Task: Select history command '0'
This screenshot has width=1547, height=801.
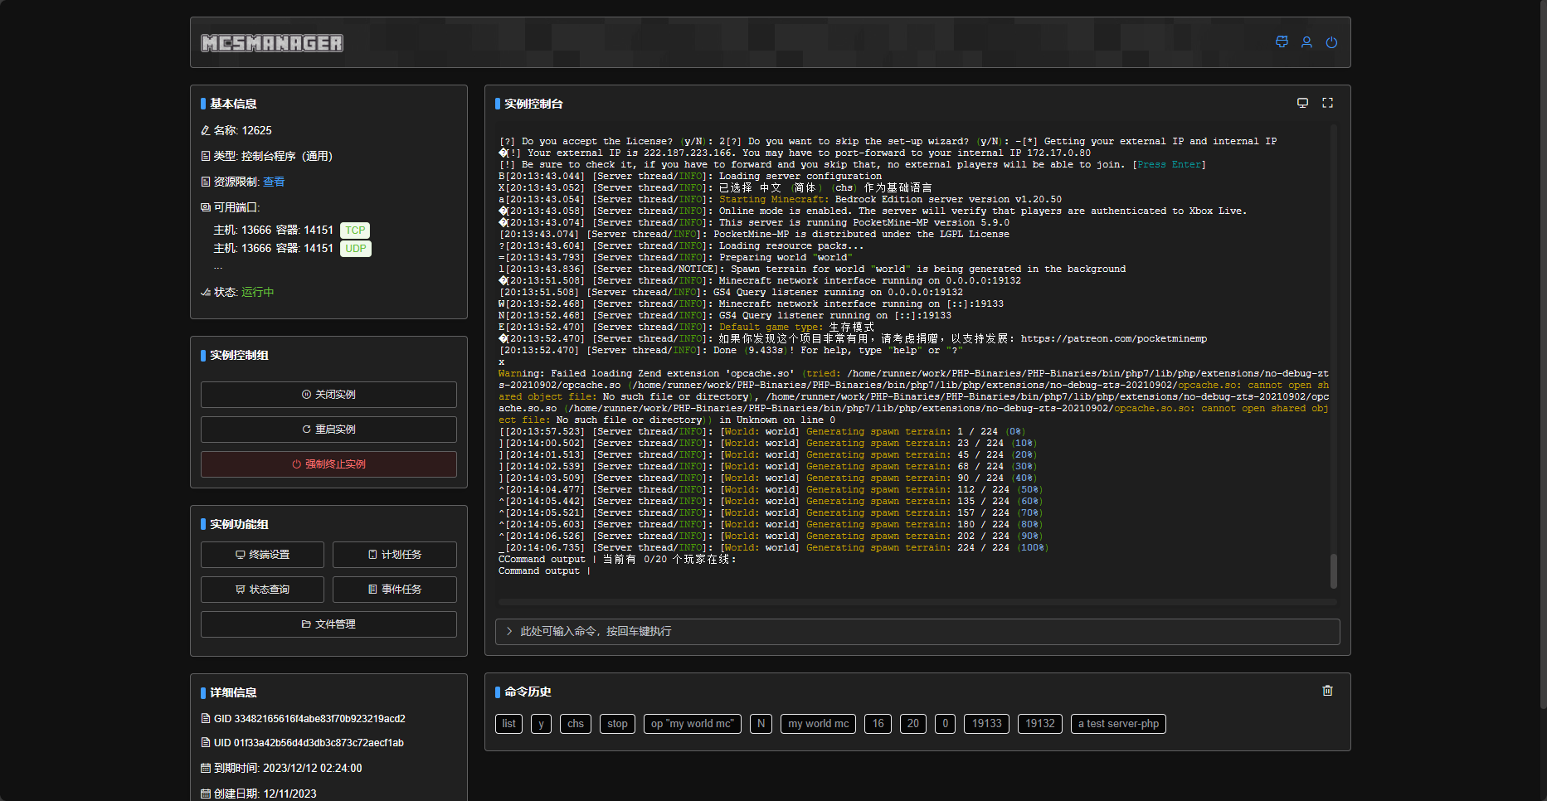Action: pyautogui.click(x=945, y=724)
